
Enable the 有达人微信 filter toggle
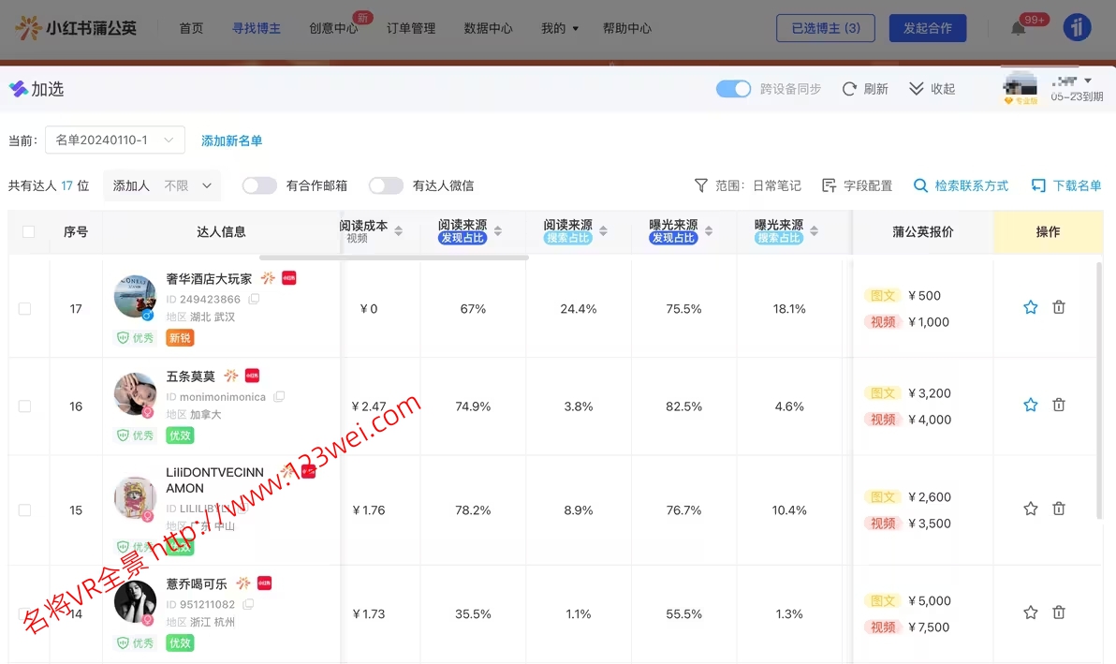(386, 185)
